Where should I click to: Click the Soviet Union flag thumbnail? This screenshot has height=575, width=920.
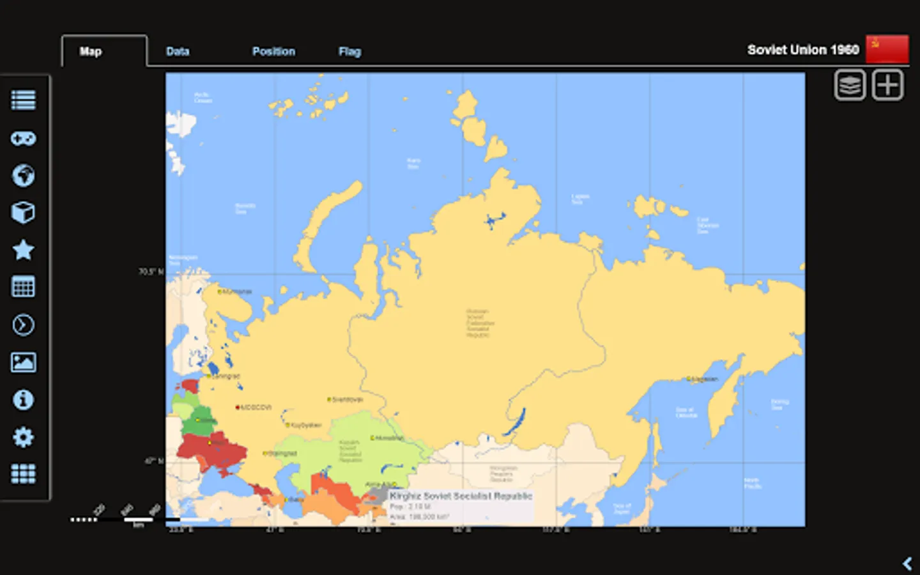(887, 49)
